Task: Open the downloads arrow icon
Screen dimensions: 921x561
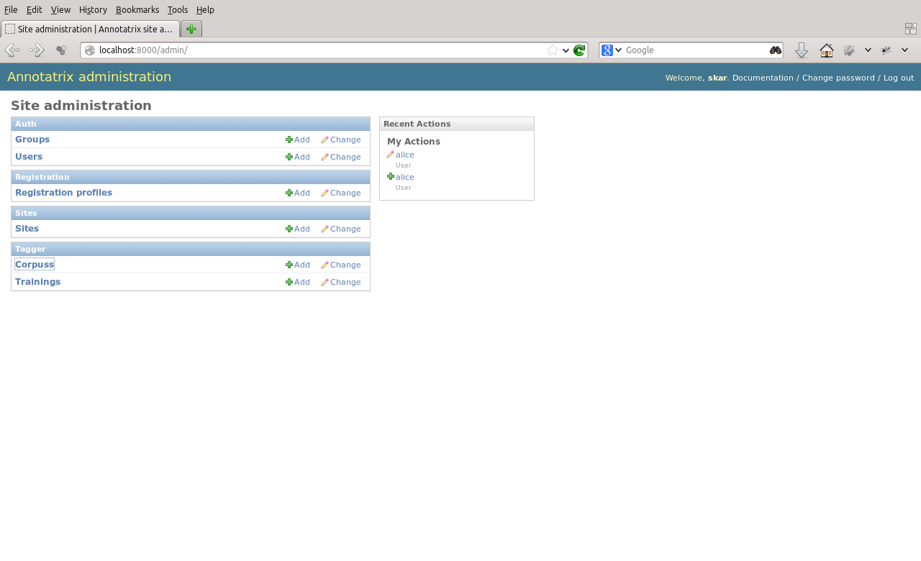Action: (801, 50)
